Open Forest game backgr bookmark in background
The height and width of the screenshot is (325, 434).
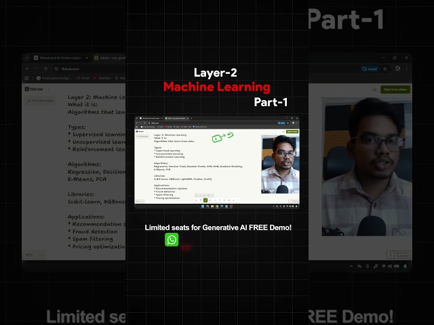tap(54, 79)
